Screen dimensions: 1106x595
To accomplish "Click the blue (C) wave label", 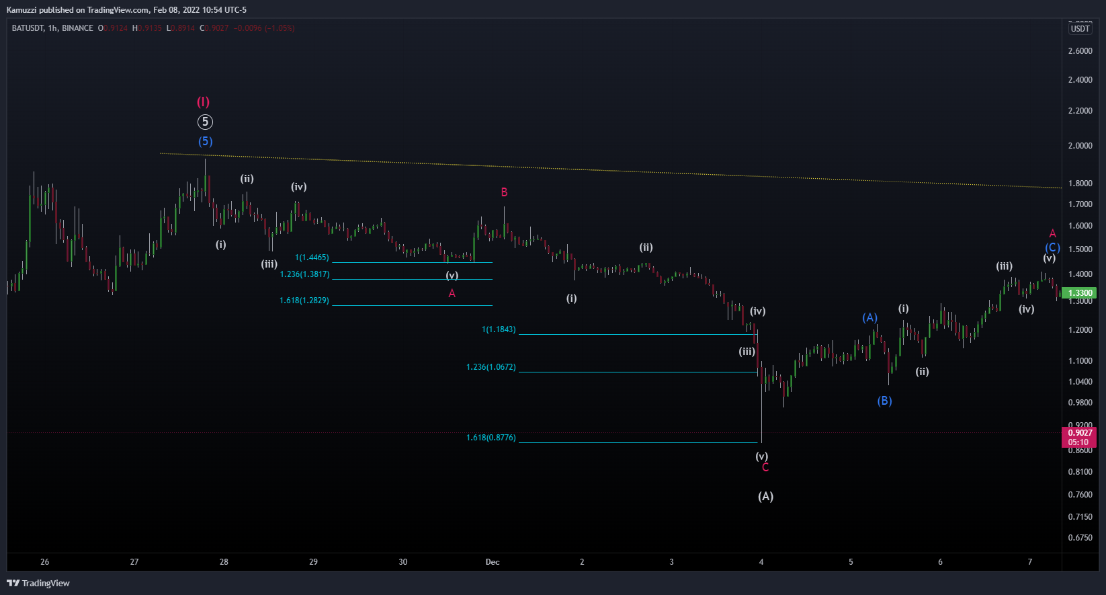I will 1052,247.
